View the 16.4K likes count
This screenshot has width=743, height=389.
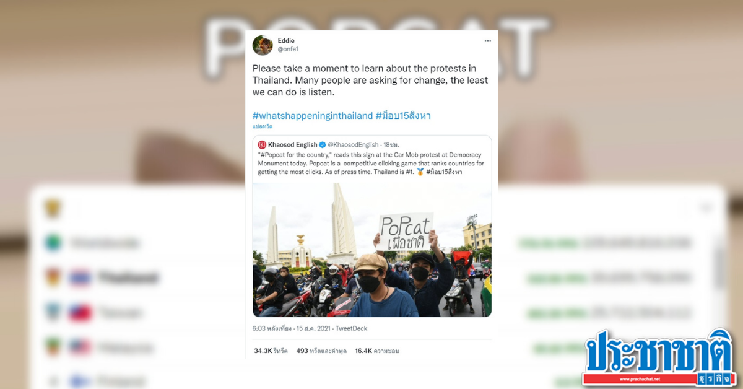[377, 351]
